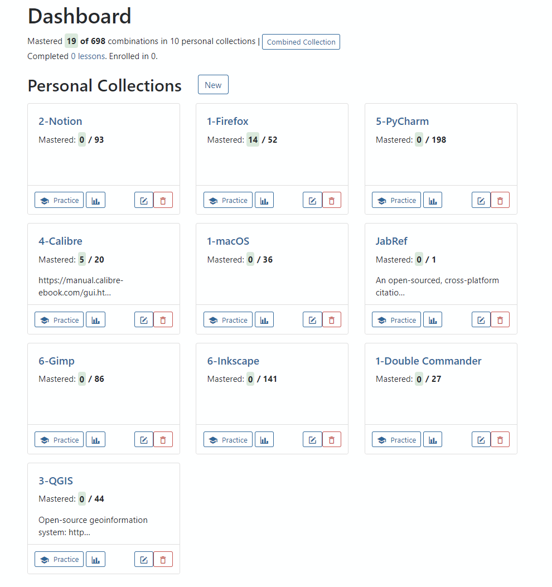Edit the 1-Firefox collection
This screenshot has height=587, width=552.
312,200
